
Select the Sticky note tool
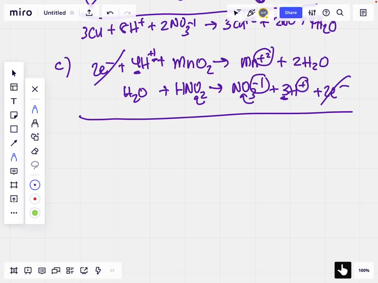coord(14,115)
